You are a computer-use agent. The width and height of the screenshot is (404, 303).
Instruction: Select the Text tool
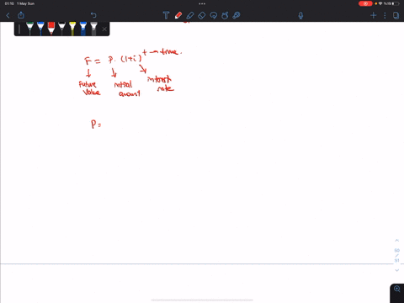point(166,15)
